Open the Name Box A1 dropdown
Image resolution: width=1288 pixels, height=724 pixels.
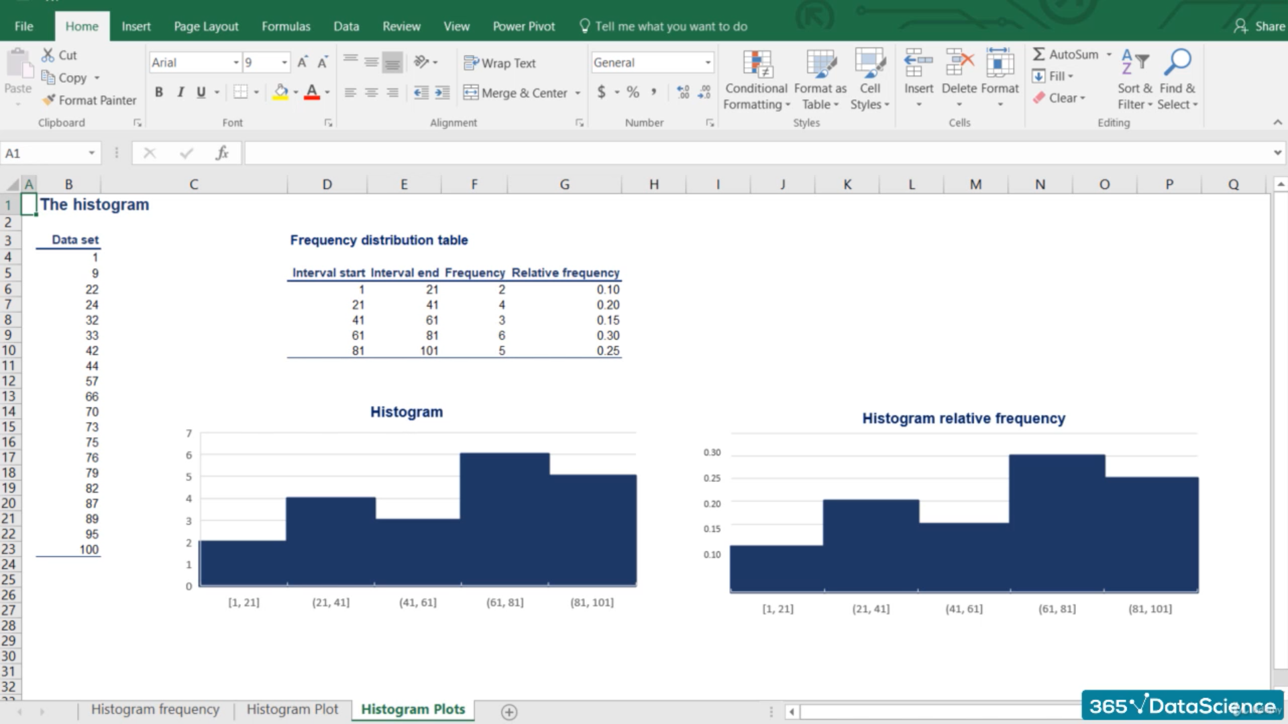[91, 154]
